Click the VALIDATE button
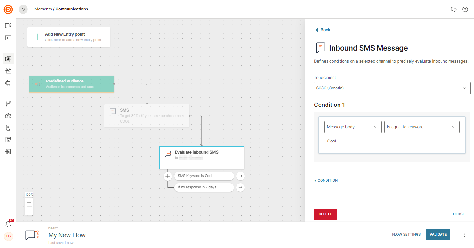This screenshot has width=474, height=248. point(438,234)
